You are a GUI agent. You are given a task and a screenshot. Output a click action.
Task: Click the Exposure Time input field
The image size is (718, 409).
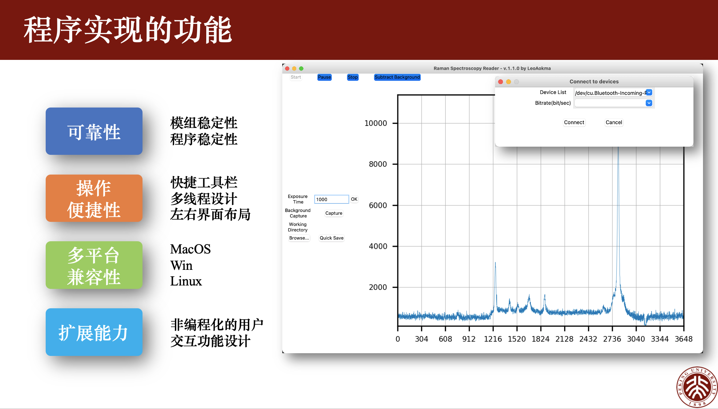[331, 199]
